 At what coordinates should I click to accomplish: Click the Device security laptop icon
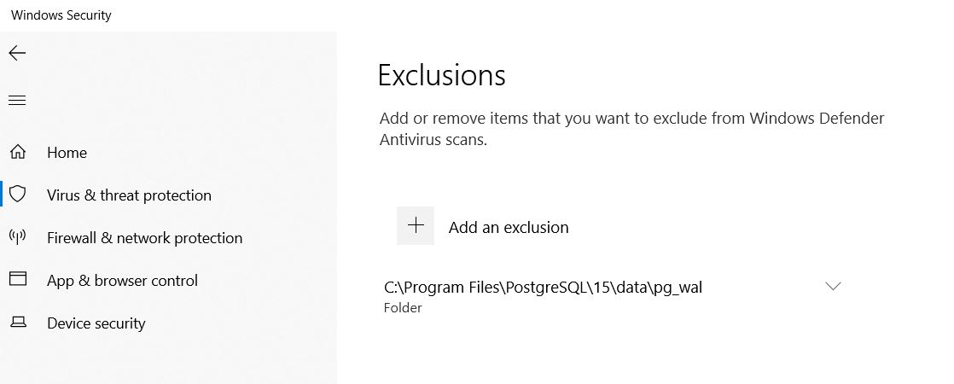[17, 323]
